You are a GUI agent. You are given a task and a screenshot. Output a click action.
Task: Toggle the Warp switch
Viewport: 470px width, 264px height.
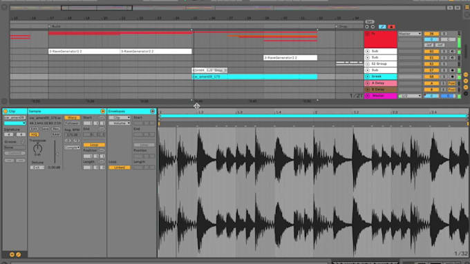[x=72, y=117]
